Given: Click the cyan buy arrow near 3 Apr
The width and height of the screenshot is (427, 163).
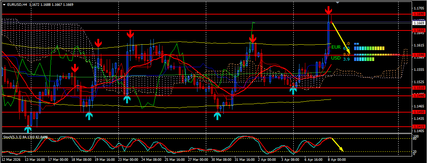Looking at the screenshot, I should pyautogui.click(x=293, y=91).
